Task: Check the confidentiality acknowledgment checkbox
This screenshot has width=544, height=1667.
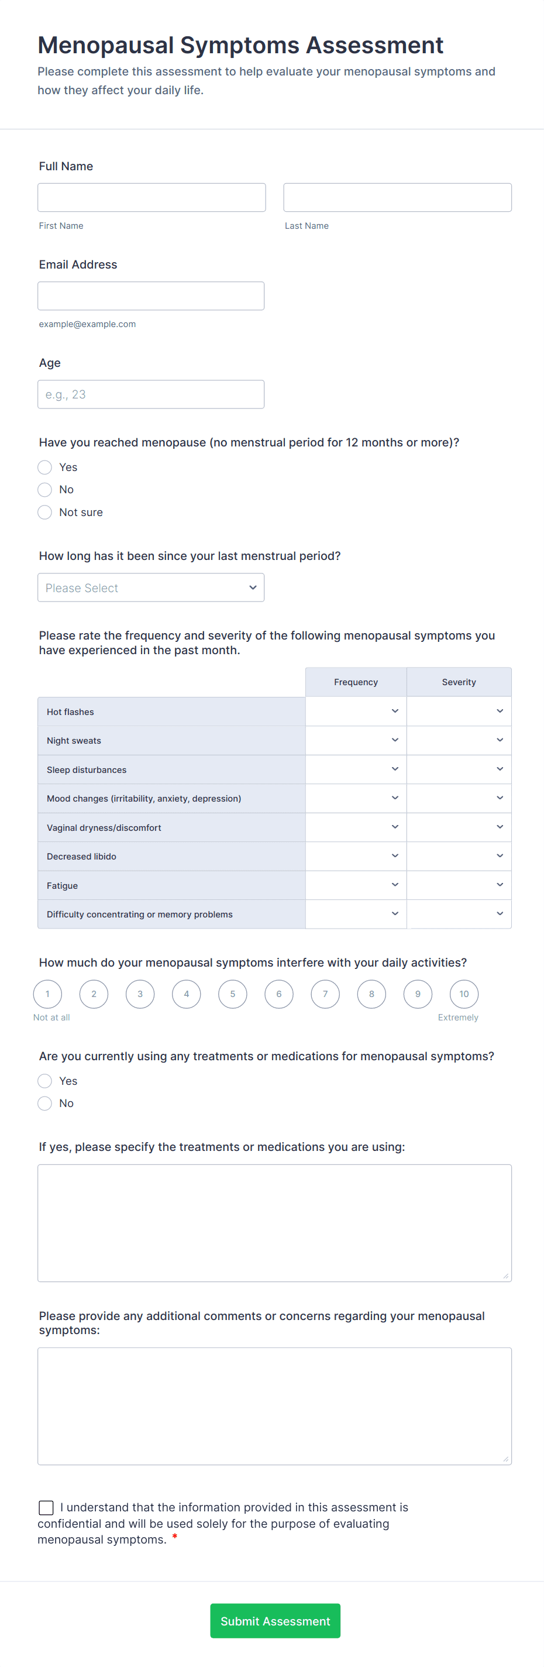Action: coord(47,1508)
